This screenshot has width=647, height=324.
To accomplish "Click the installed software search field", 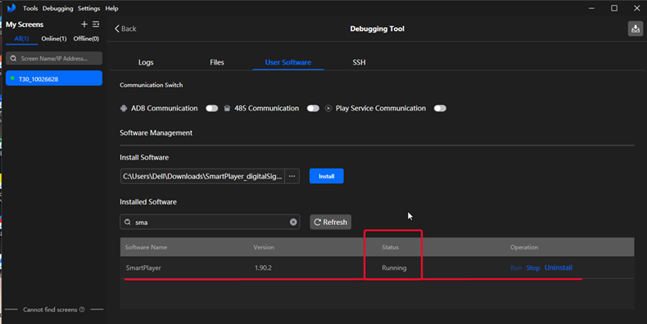I will (210, 223).
